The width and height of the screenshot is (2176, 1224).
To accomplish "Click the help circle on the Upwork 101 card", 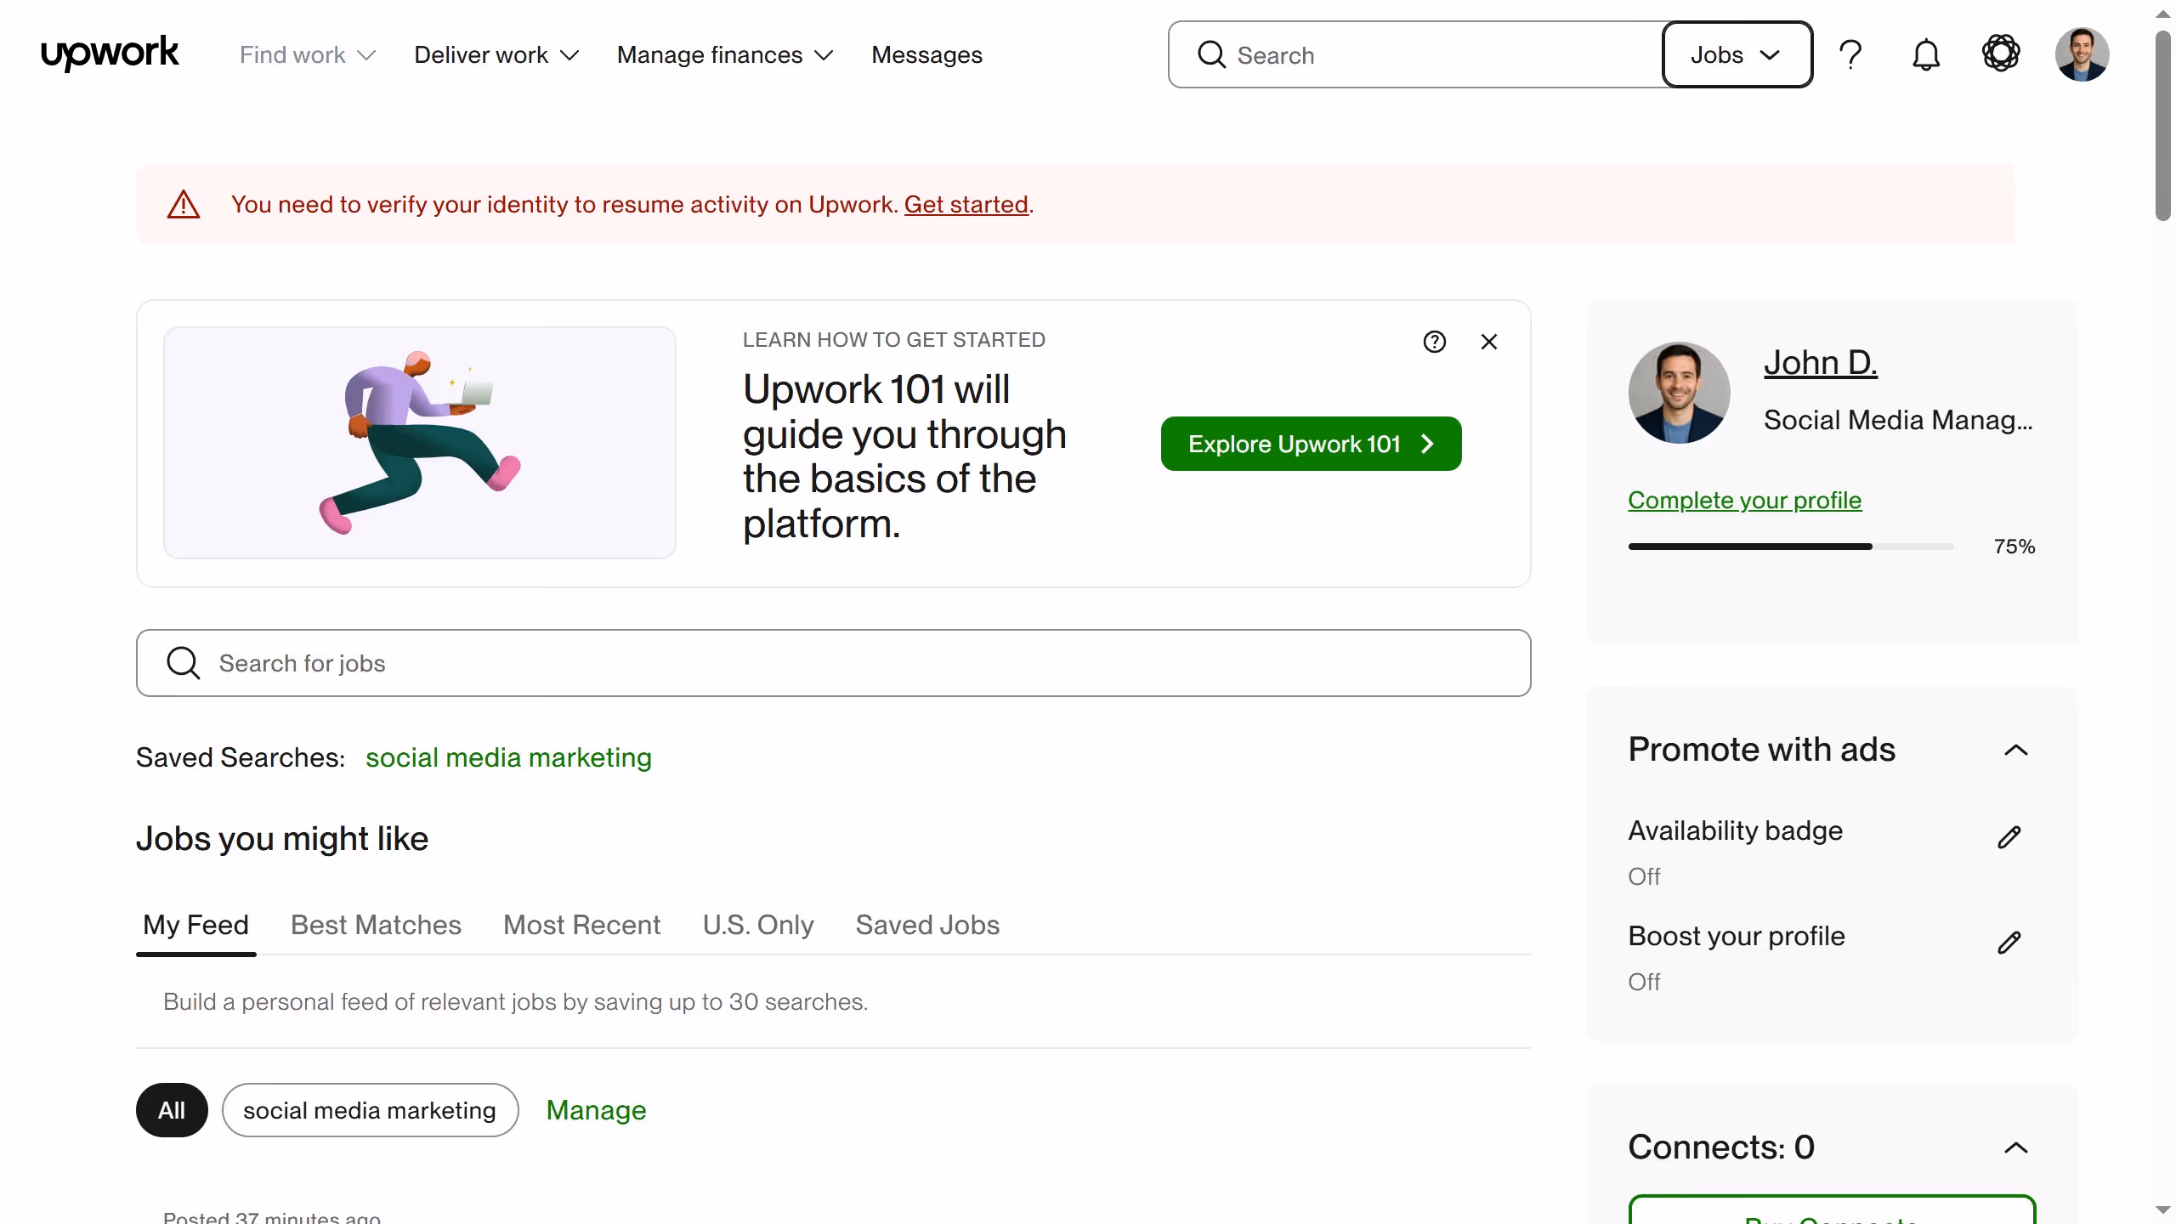I will [x=1434, y=342].
